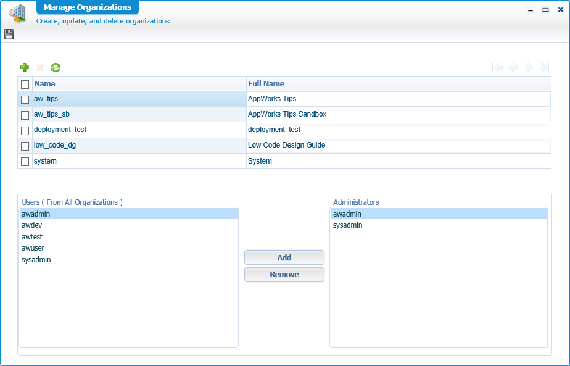Check the low_code_dg row checkbox

click(25, 146)
